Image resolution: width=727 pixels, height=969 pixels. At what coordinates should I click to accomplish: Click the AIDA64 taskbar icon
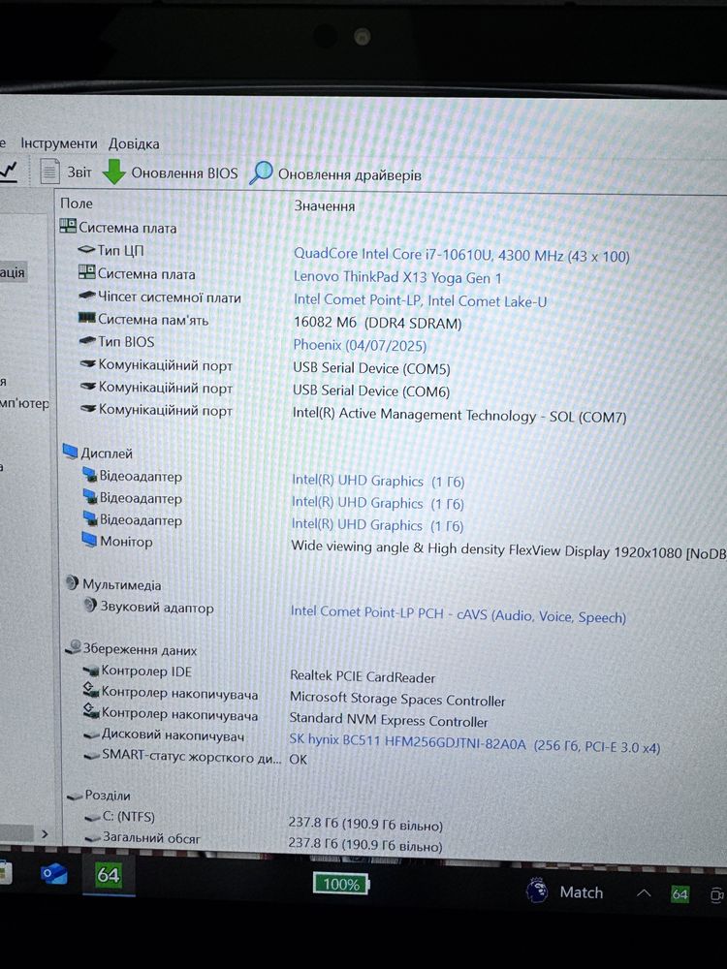click(x=109, y=875)
